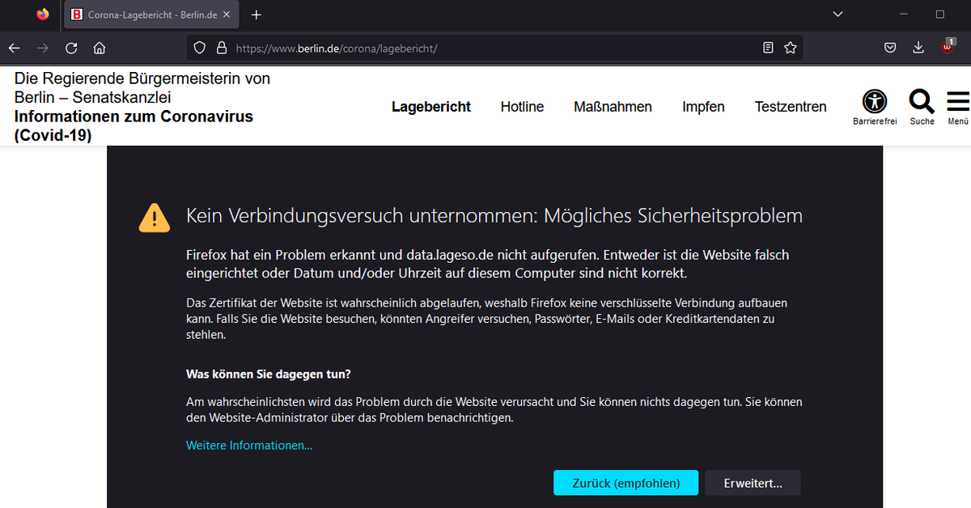Click the Firefox logo icon
The height and width of the screenshot is (508, 971).
43,15
